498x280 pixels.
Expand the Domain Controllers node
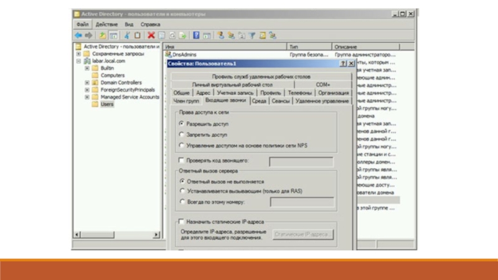pyautogui.click(x=87, y=83)
